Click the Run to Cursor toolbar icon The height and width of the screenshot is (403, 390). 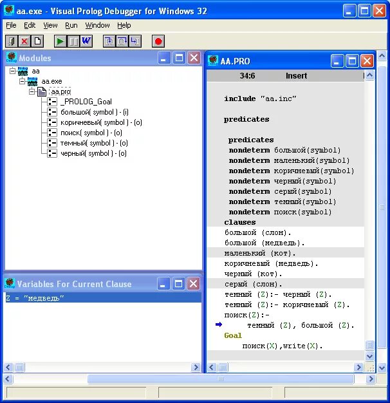[135, 41]
